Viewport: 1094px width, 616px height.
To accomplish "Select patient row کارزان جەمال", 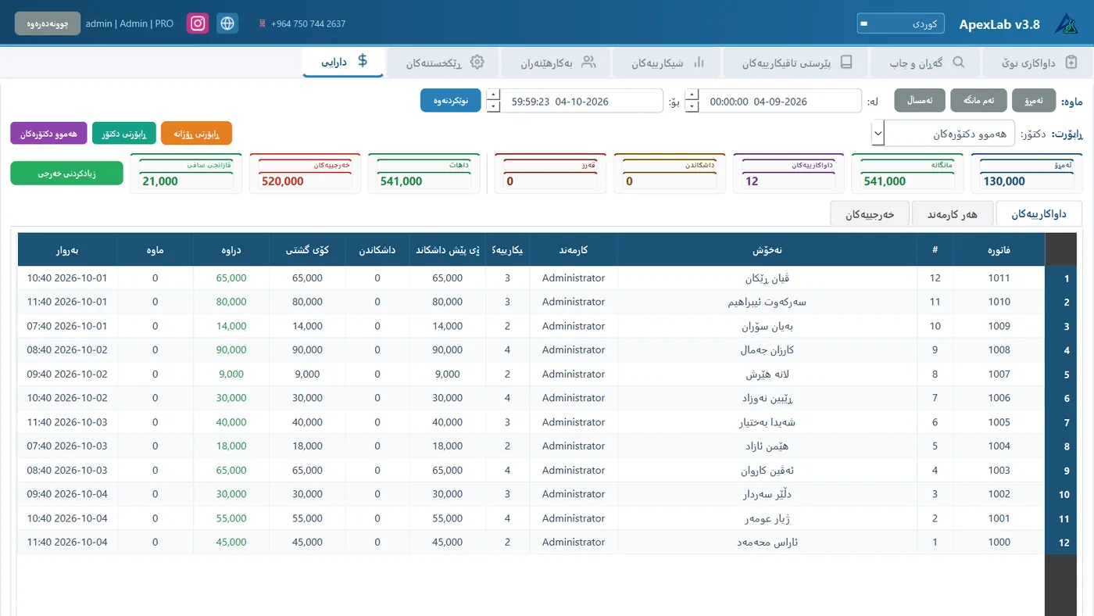I will point(767,350).
